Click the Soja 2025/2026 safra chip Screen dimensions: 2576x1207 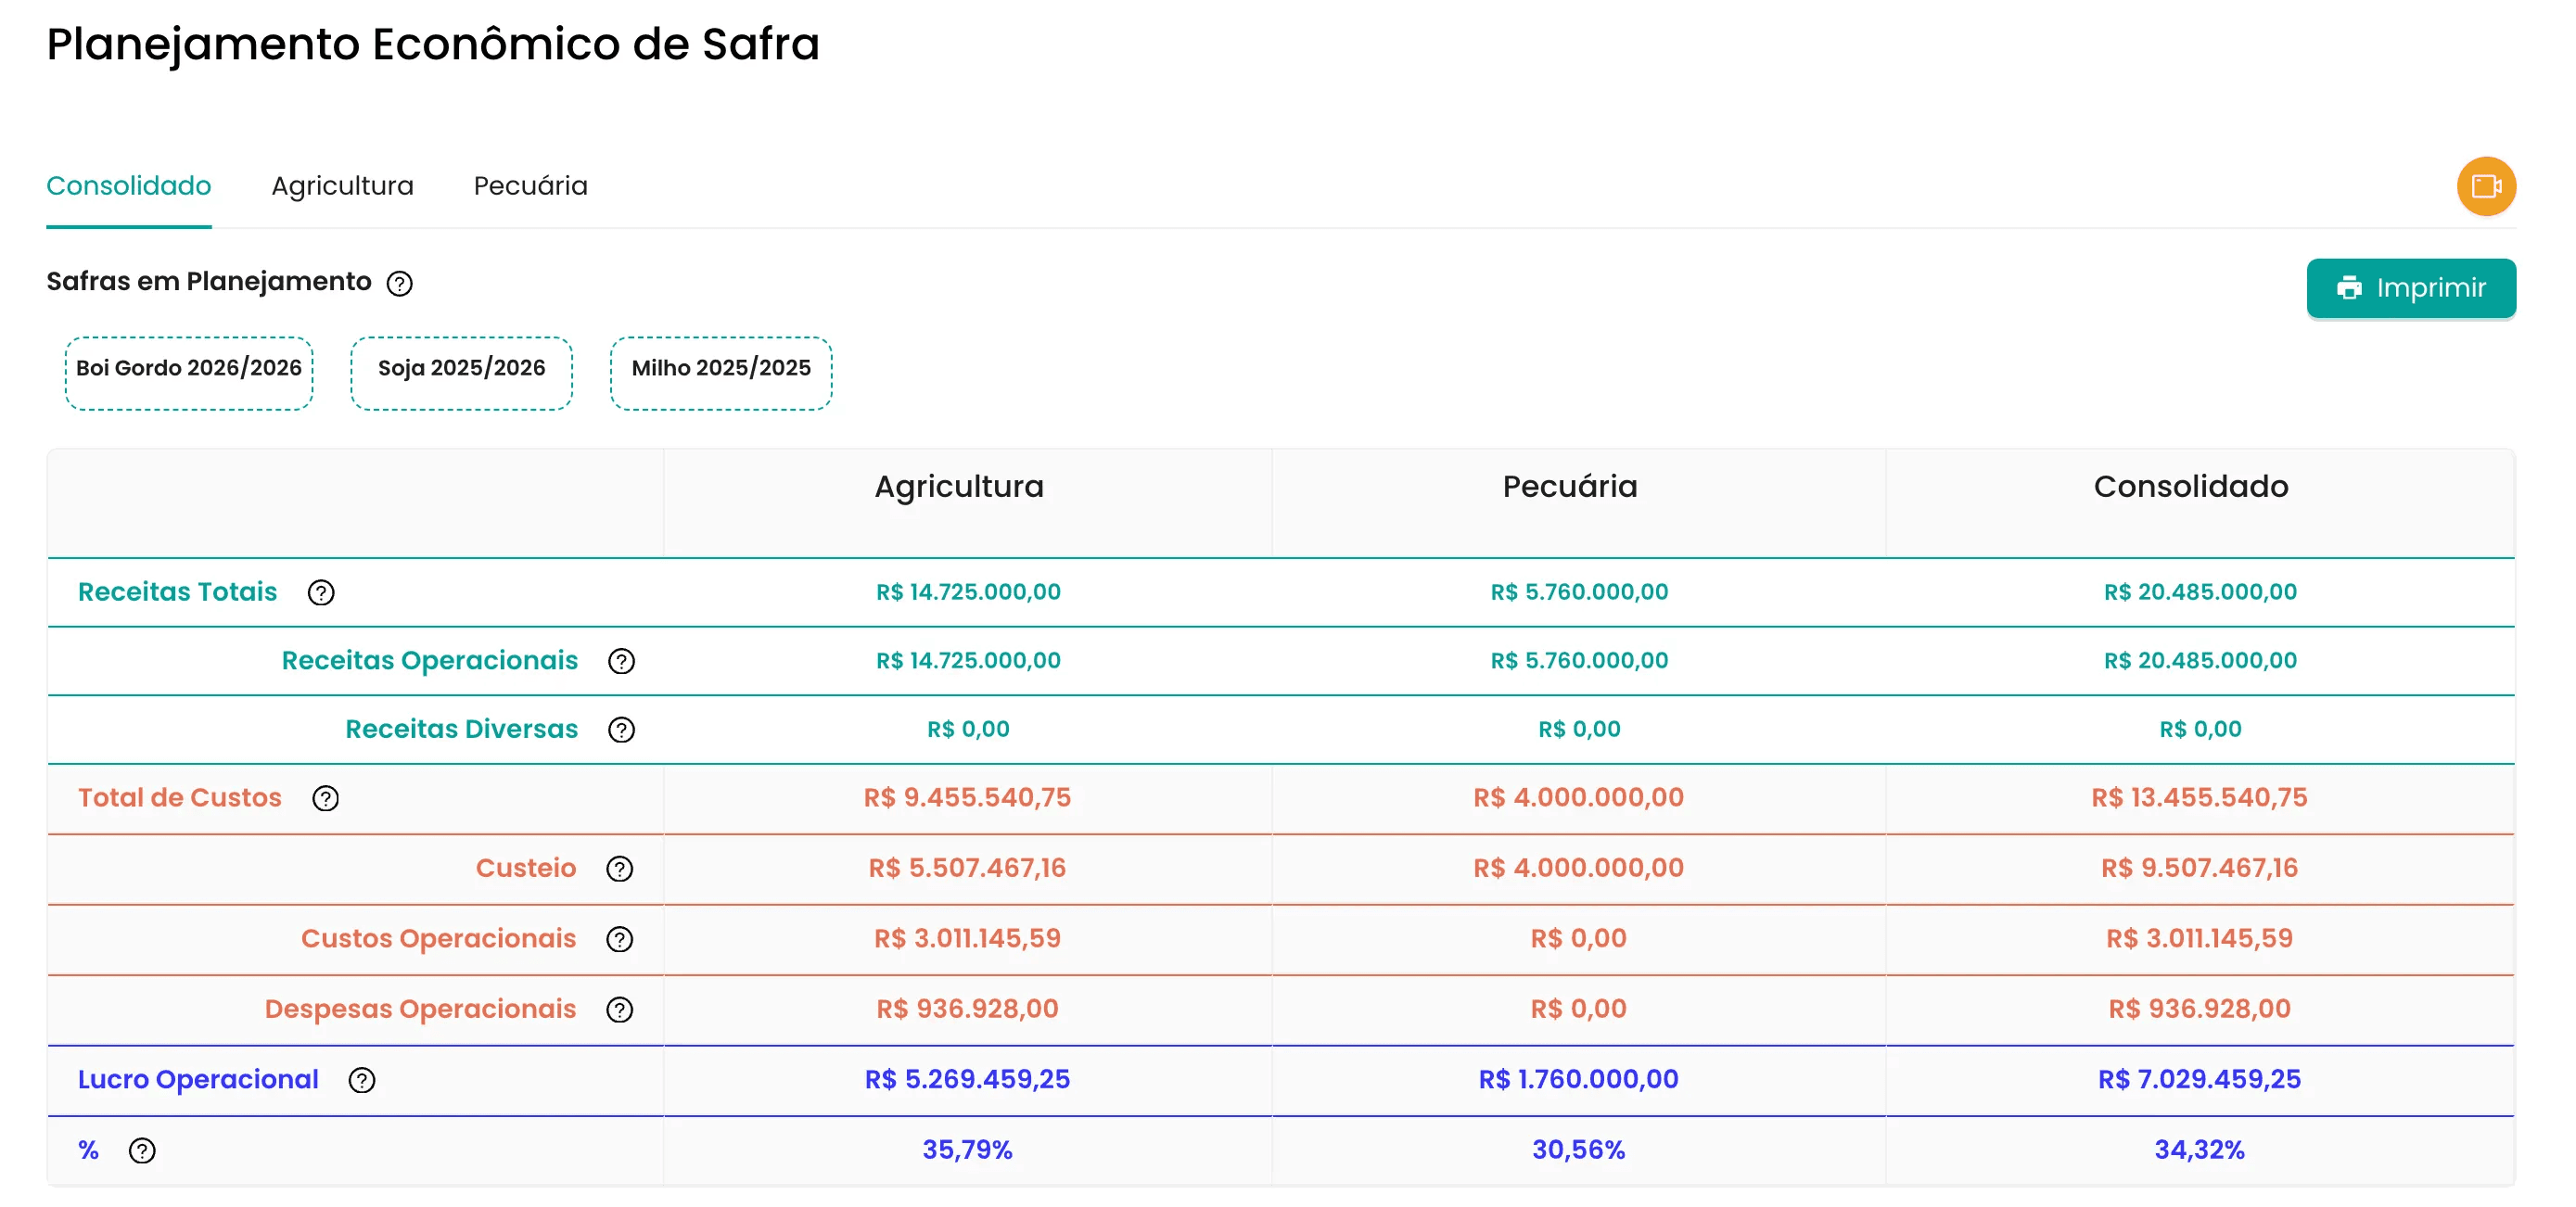(x=461, y=372)
